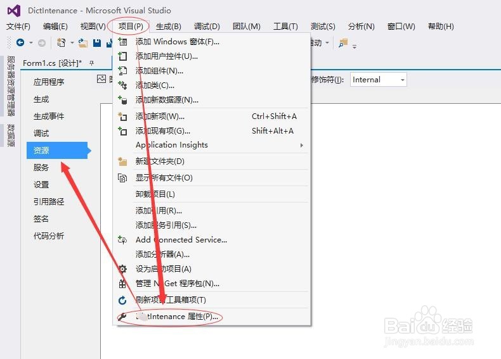Screen dimensions: 501x359
Task: Select the 设置 properties page
Action: [x=41, y=185]
